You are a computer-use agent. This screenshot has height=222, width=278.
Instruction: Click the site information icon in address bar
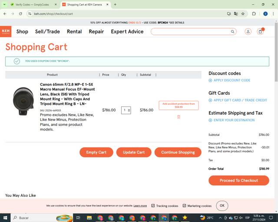[x=30, y=14]
